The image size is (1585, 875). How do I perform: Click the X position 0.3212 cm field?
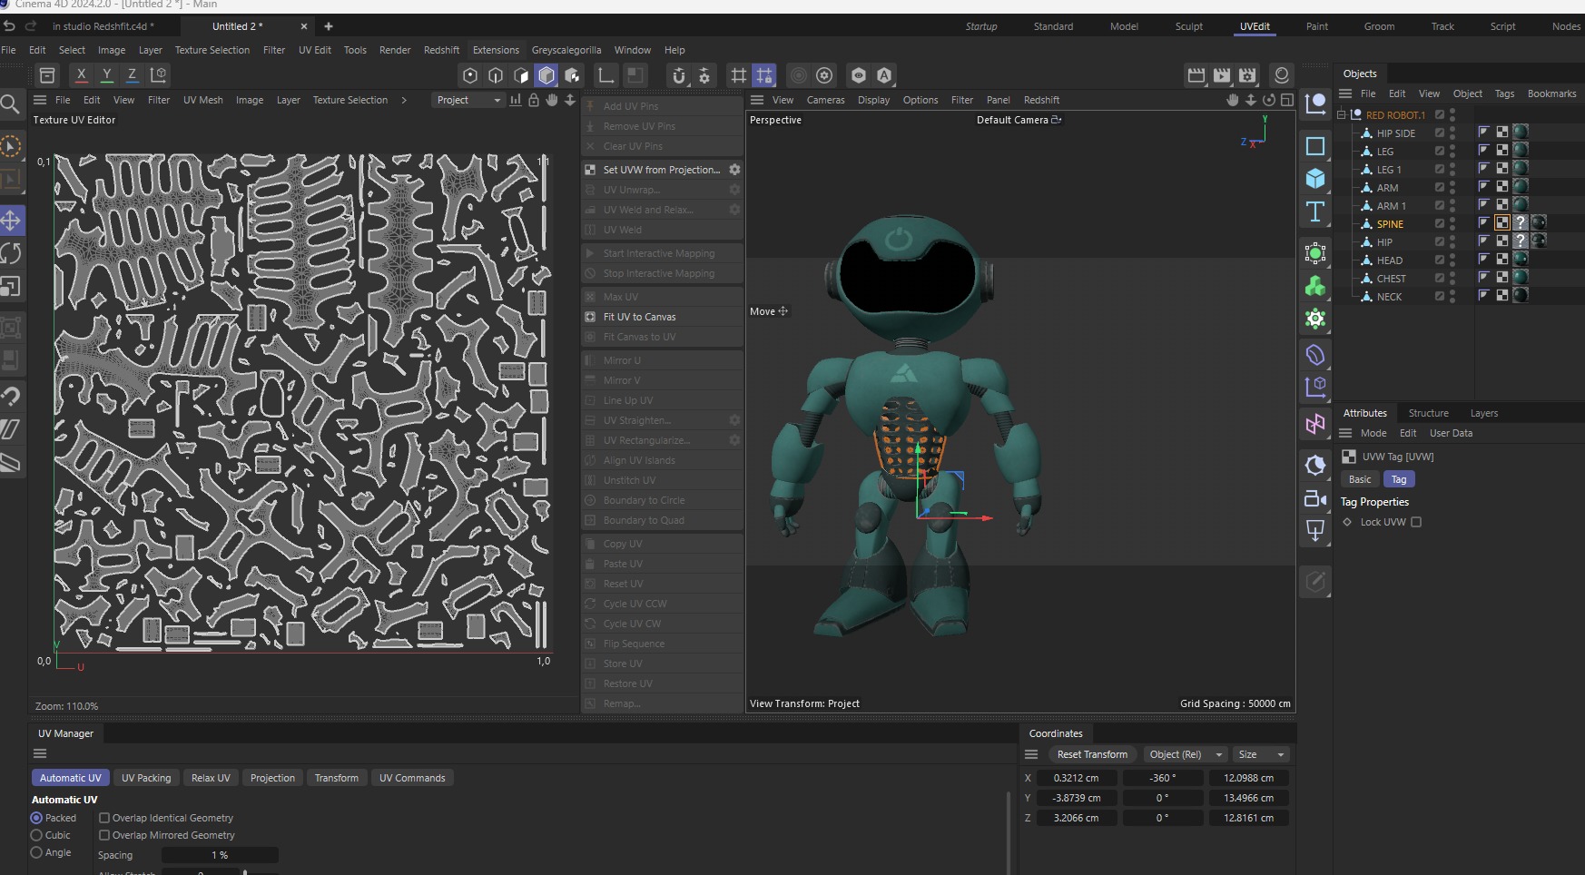(1077, 778)
